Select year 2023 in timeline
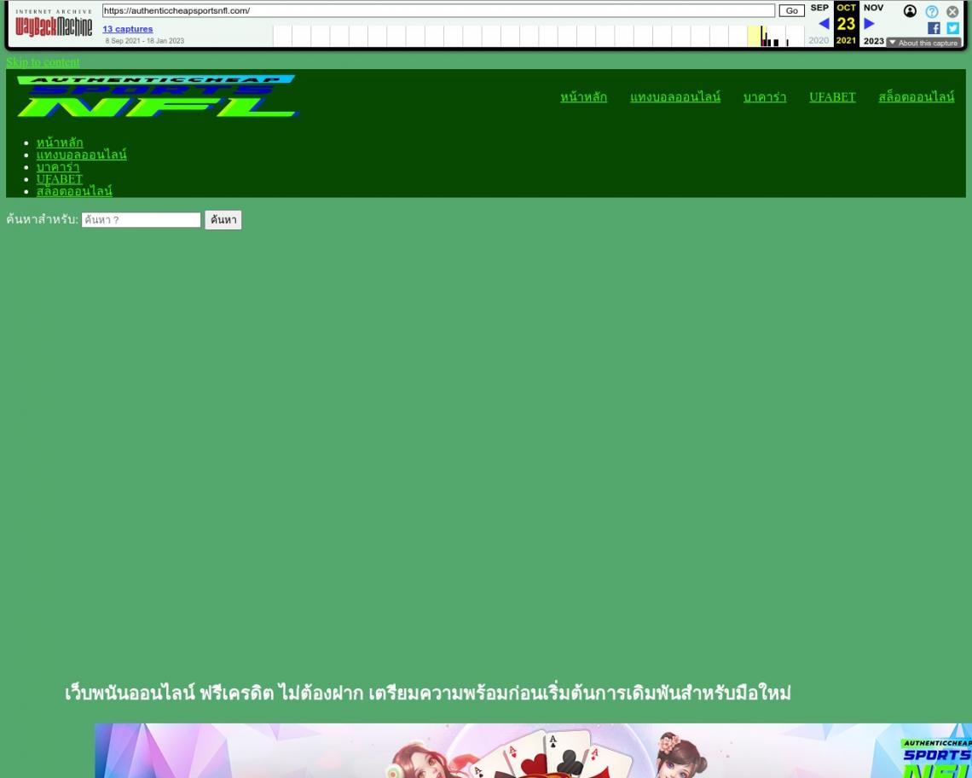 873,41
